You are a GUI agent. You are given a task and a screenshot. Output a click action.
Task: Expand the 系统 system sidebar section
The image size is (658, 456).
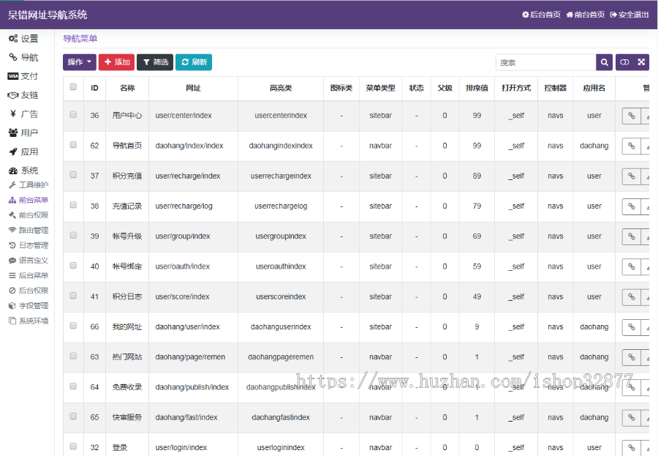pos(23,171)
